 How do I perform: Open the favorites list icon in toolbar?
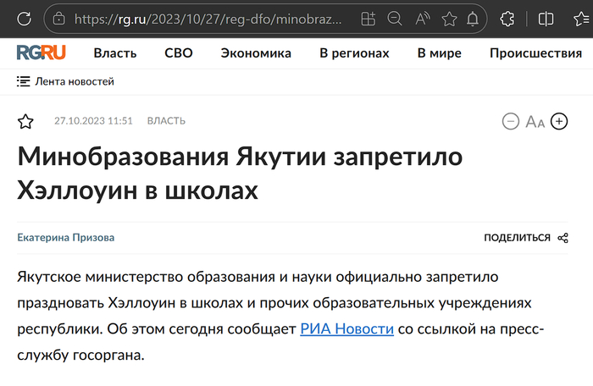point(581,18)
